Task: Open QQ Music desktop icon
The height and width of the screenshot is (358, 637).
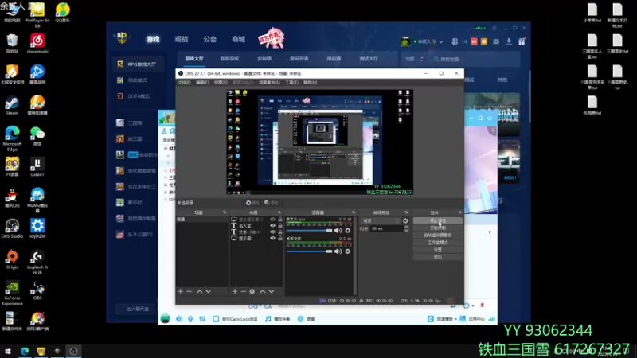Action: [x=62, y=13]
